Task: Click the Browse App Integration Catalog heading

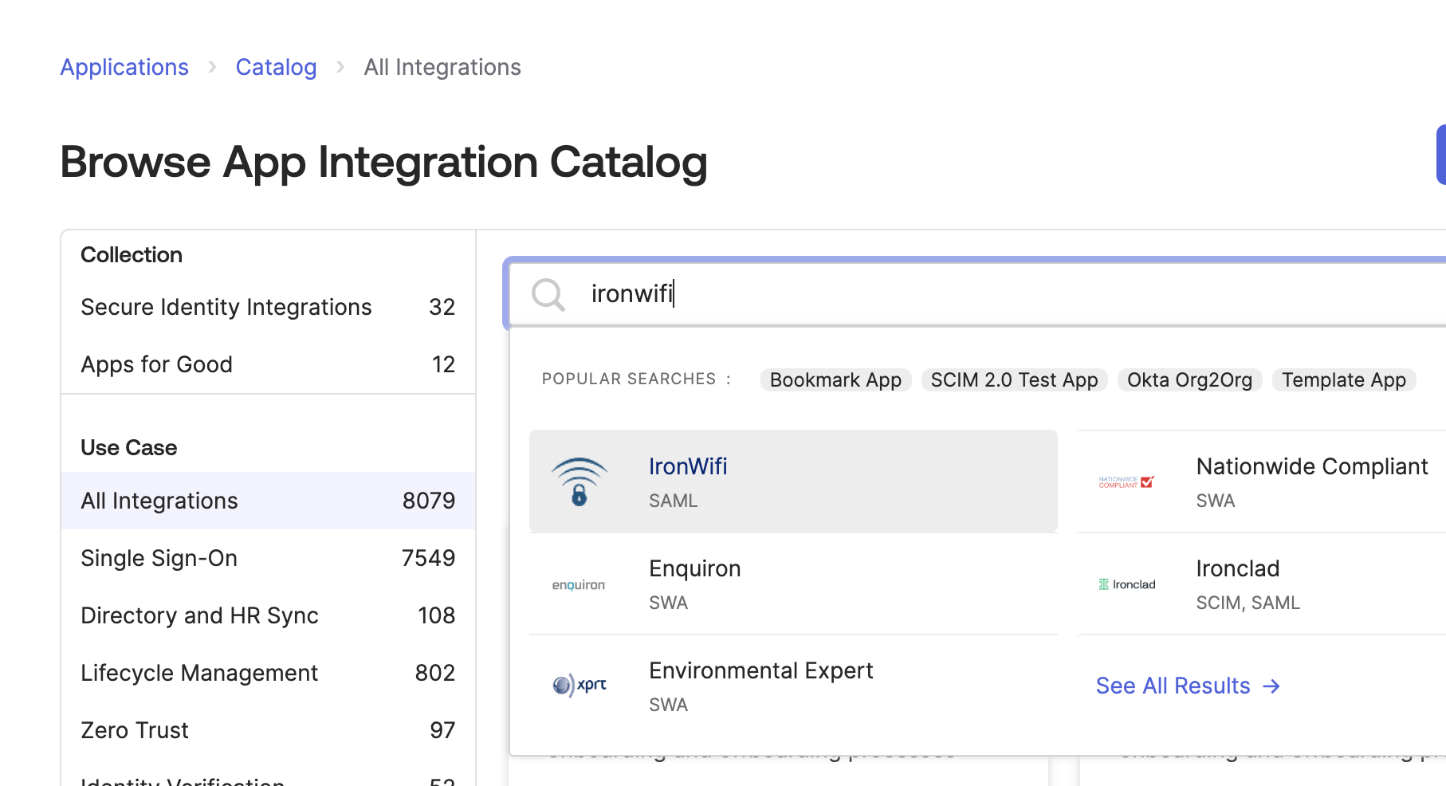Action: (384, 162)
